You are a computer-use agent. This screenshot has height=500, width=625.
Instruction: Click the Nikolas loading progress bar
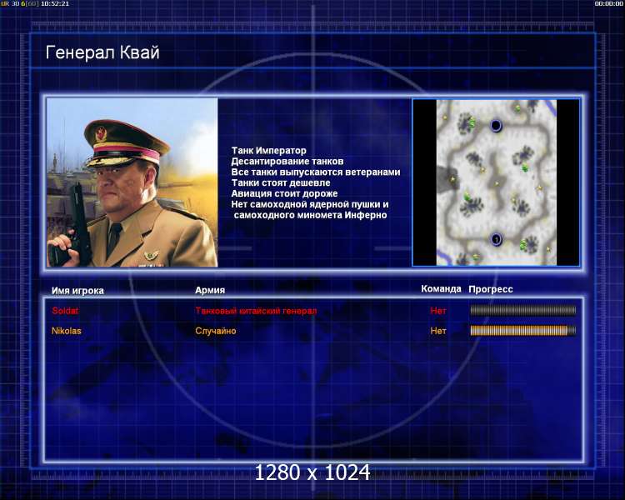[523, 331]
